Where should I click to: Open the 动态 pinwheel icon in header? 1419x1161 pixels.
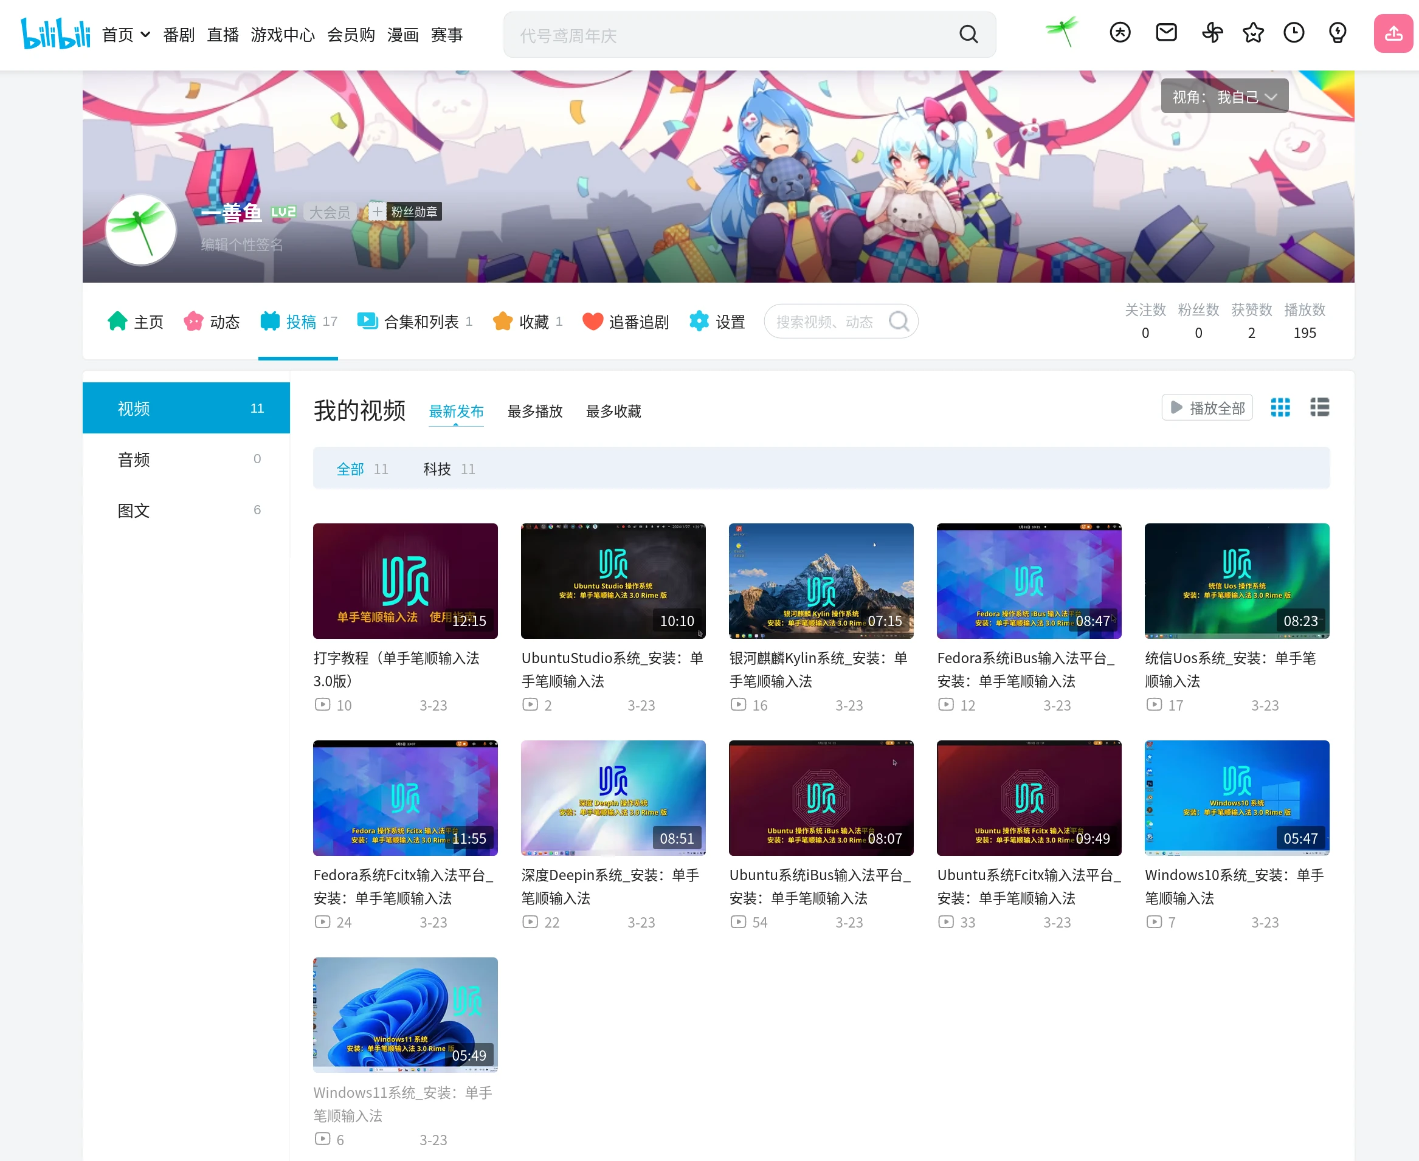[1212, 32]
